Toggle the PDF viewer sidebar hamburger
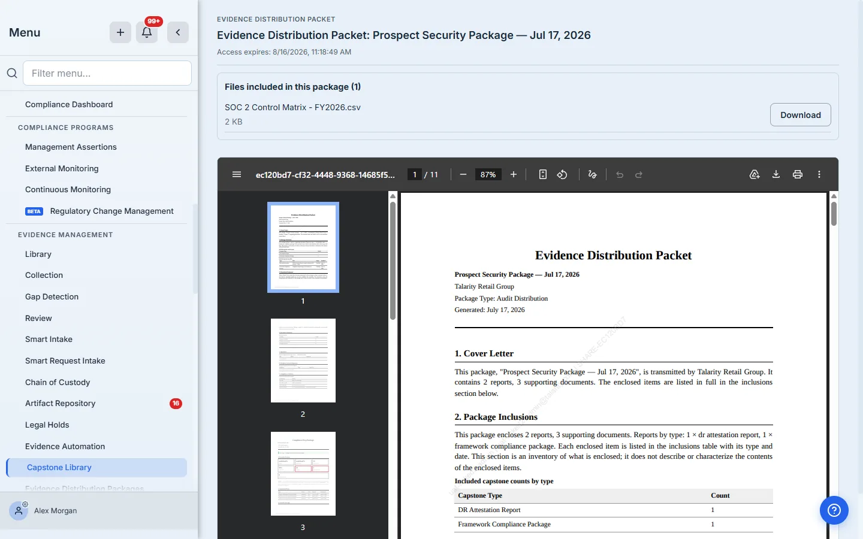 237,174
